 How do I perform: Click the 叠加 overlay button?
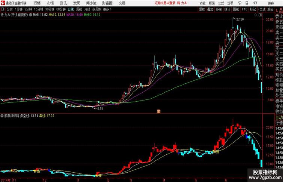point(210,9)
